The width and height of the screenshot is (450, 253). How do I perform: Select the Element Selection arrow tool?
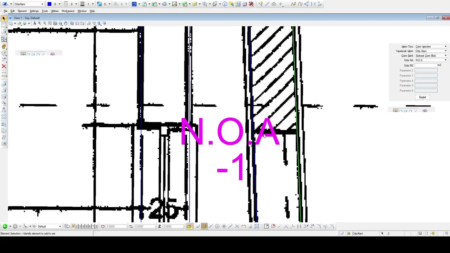click(4, 18)
